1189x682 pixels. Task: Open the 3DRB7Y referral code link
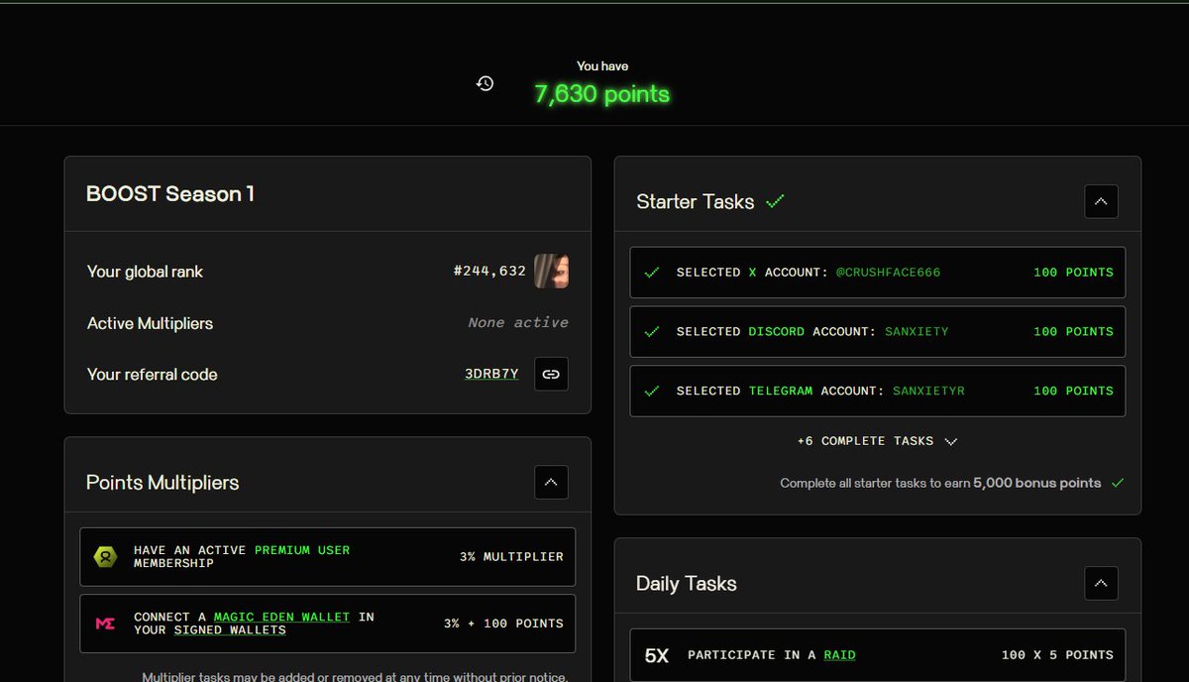491,374
